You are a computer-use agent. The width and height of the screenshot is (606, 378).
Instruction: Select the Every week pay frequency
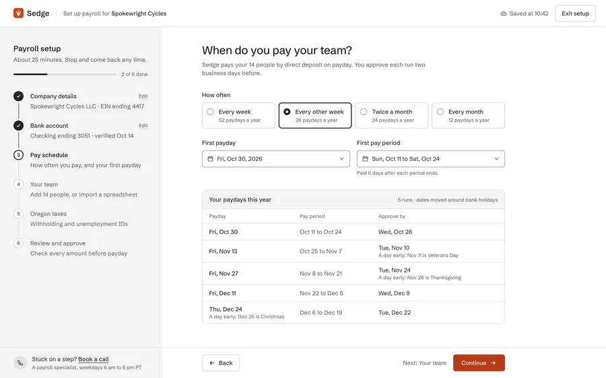pyautogui.click(x=238, y=116)
